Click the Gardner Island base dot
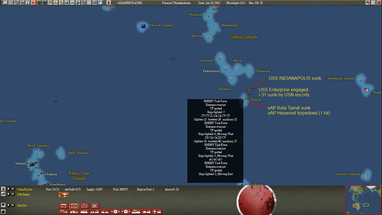Viewport: 382px width, 215px height. click(x=366, y=176)
